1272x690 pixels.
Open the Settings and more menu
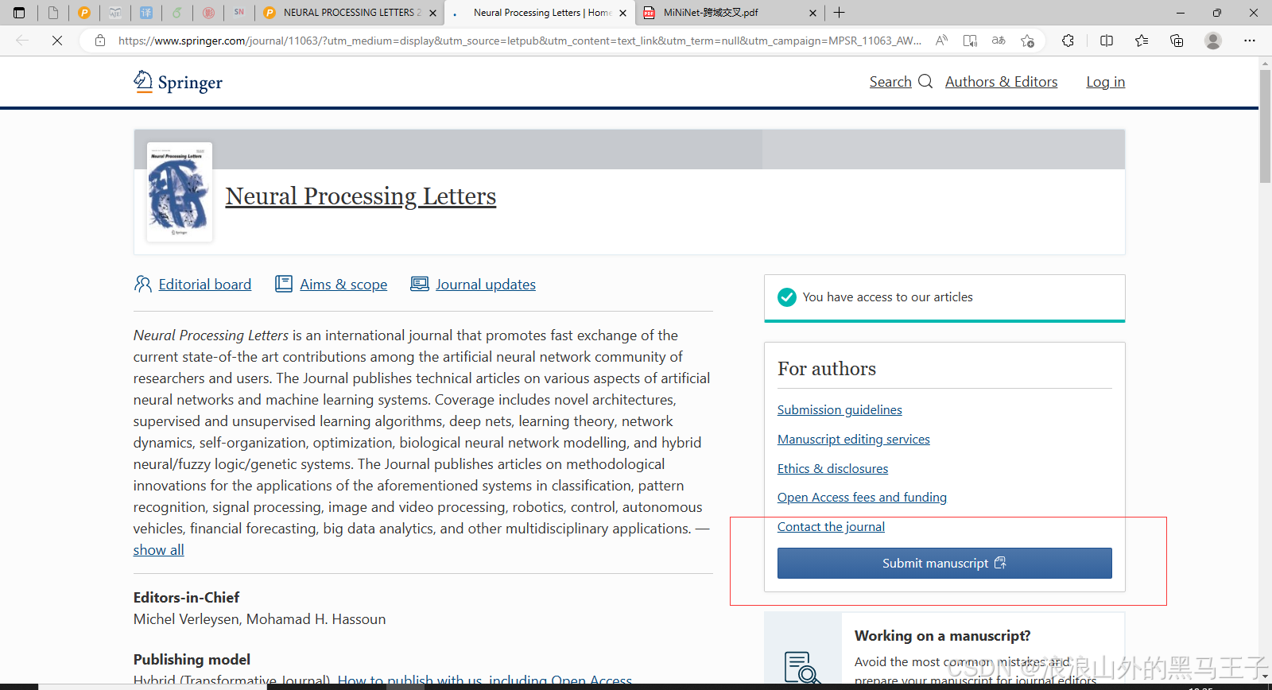click(1250, 41)
